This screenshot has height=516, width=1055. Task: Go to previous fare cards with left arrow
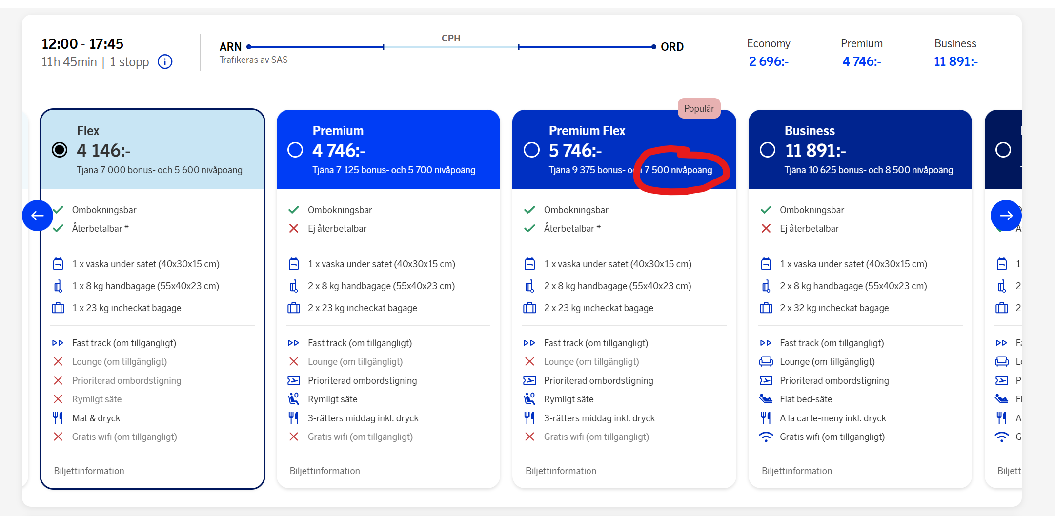38,216
